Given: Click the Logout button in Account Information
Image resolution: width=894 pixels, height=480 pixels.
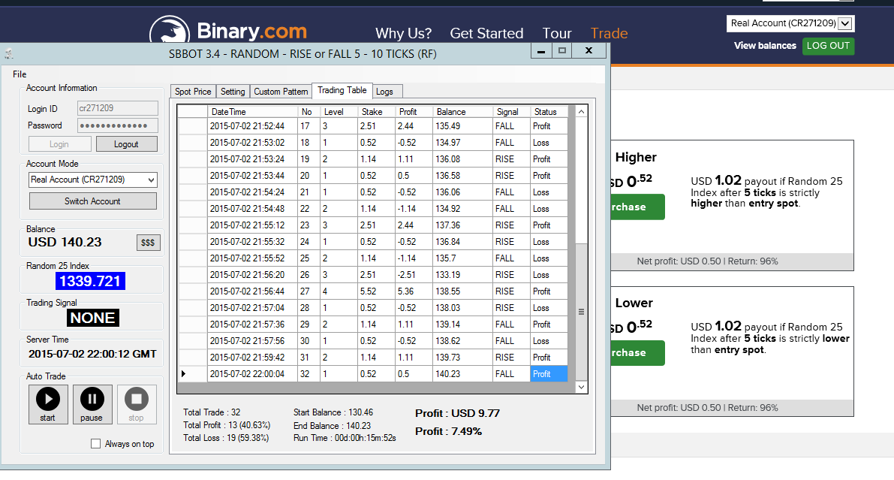Looking at the screenshot, I should click(127, 143).
